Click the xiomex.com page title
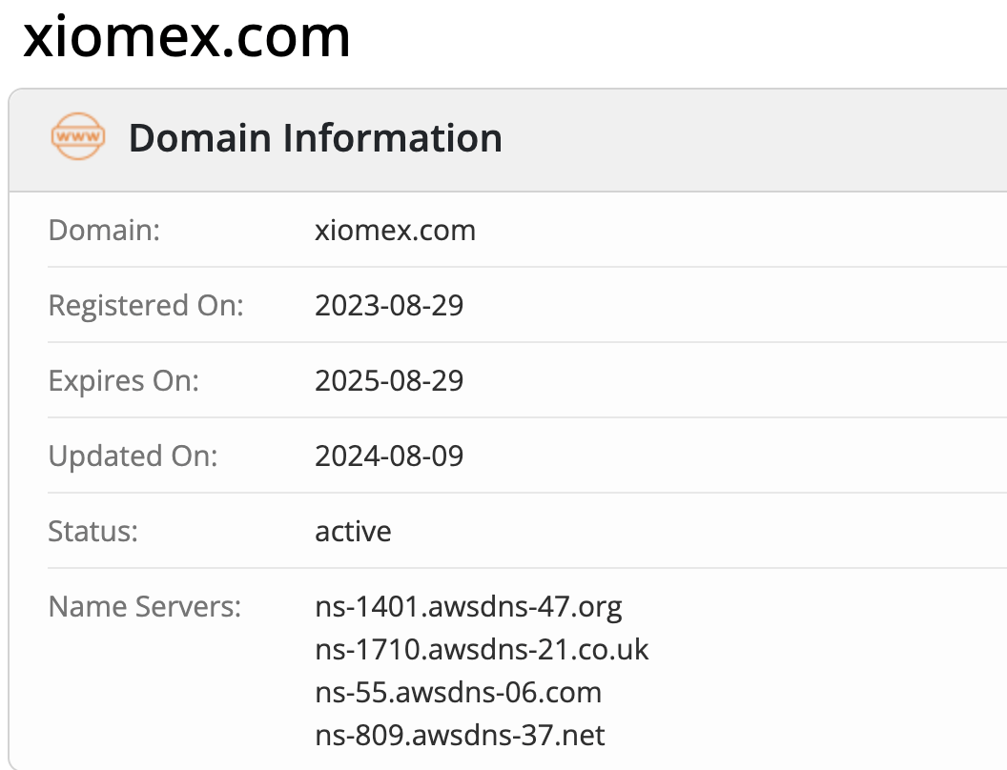Viewport: 1007px width, 770px height. coord(187,37)
